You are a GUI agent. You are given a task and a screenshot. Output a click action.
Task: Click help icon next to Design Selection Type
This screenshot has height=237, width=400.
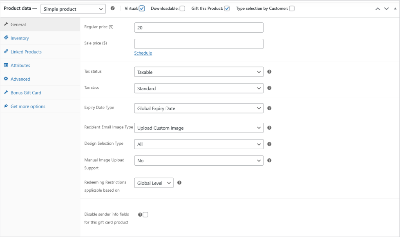coord(269,144)
